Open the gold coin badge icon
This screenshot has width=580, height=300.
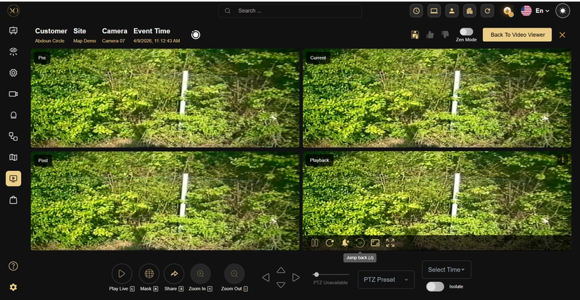(508, 12)
